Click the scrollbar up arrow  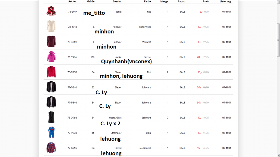pyautogui.click(x=278, y=2)
